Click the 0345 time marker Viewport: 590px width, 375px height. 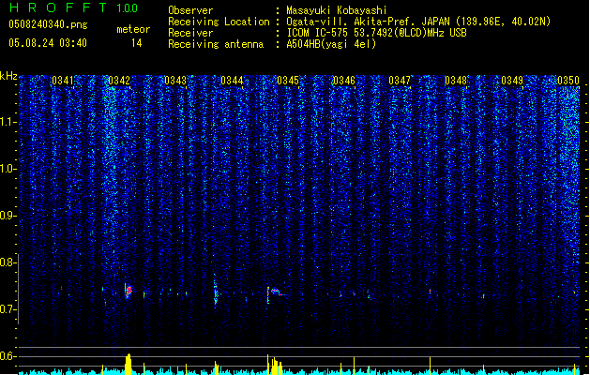coord(288,81)
